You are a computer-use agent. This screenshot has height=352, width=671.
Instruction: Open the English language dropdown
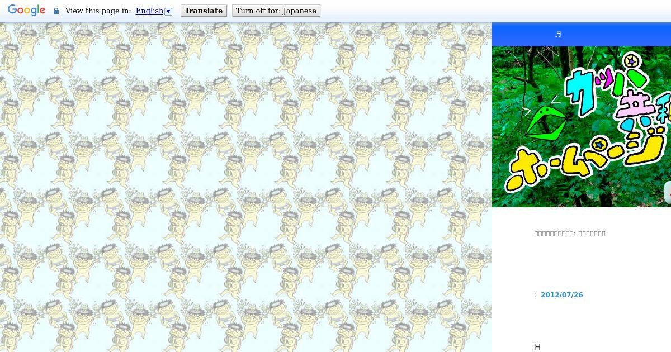tap(168, 11)
